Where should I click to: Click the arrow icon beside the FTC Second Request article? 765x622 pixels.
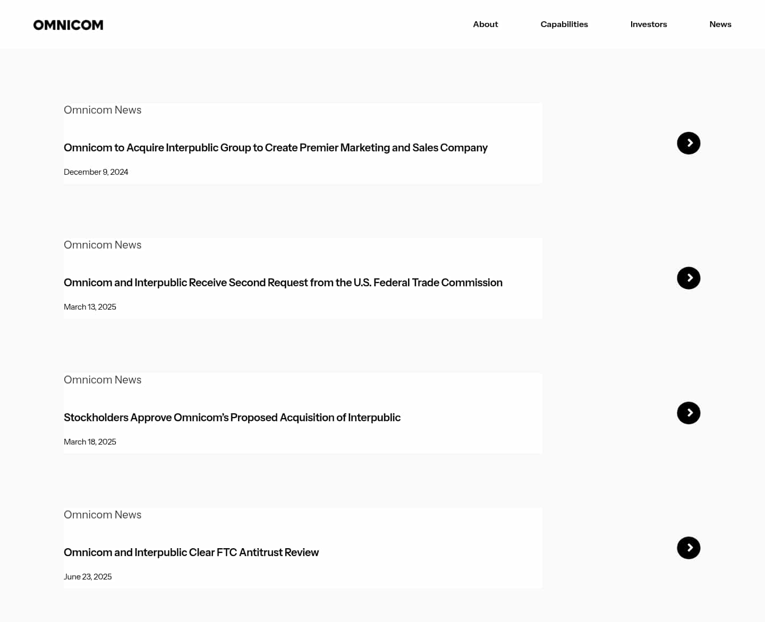pos(688,278)
